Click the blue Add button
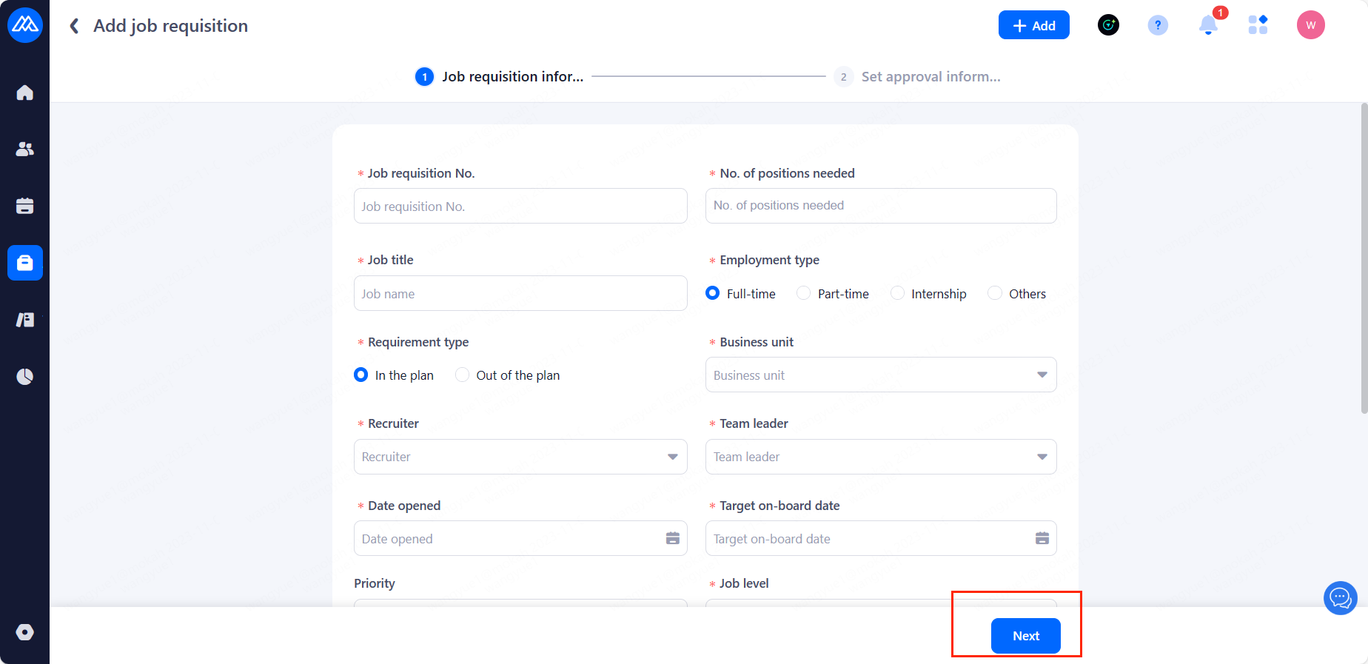 click(x=1033, y=25)
